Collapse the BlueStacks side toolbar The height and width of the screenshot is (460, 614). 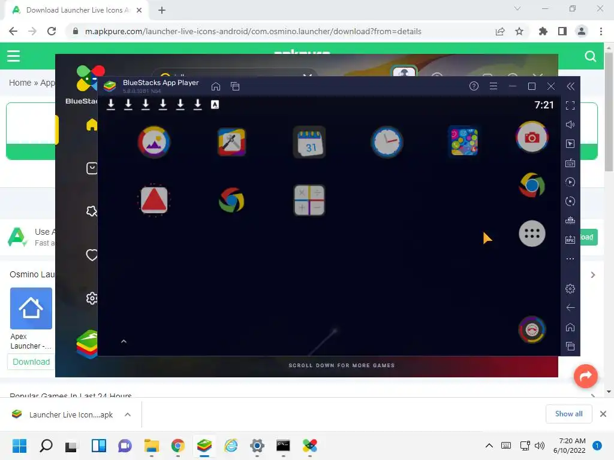click(571, 86)
